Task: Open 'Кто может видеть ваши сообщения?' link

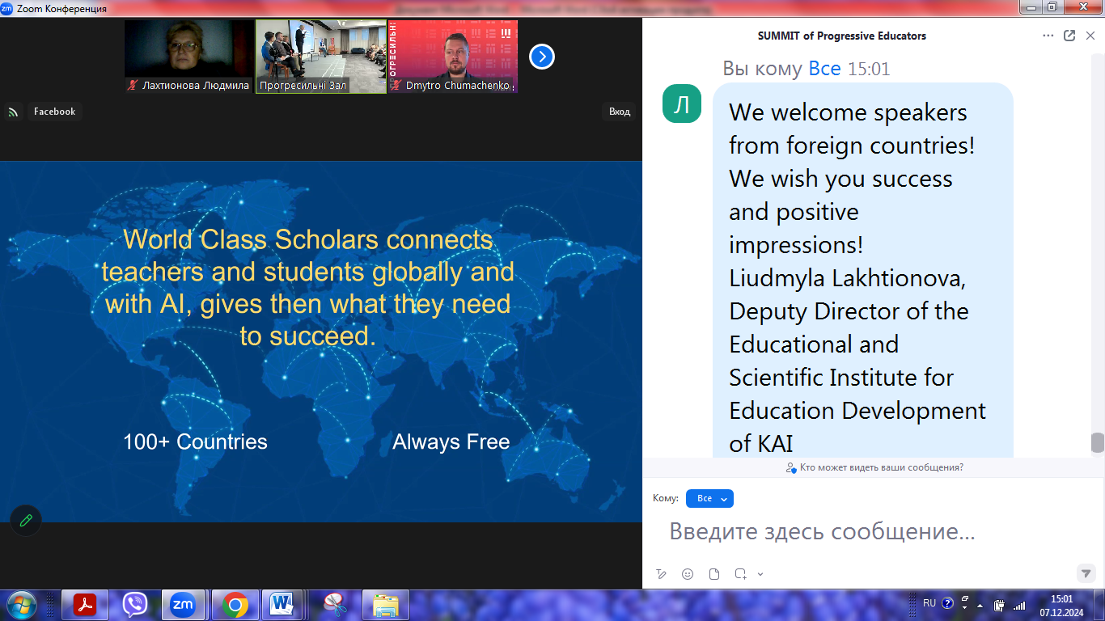Action: 874,467
